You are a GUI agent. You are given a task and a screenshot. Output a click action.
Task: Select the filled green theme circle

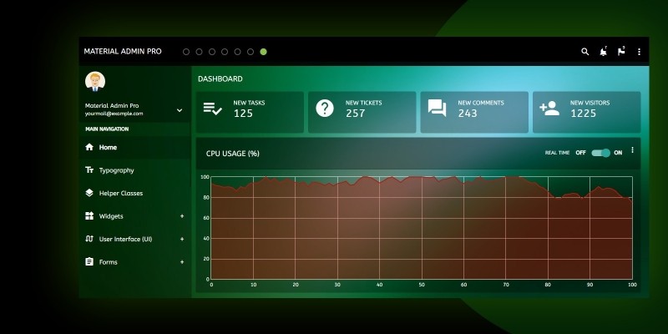263,52
